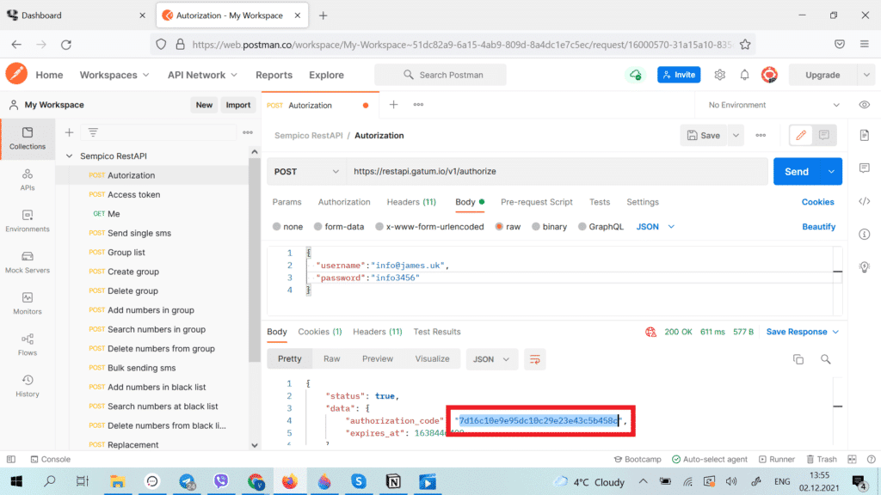Open the Collections sidebar panel
881x495 pixels.
click(x=27, y=138)
